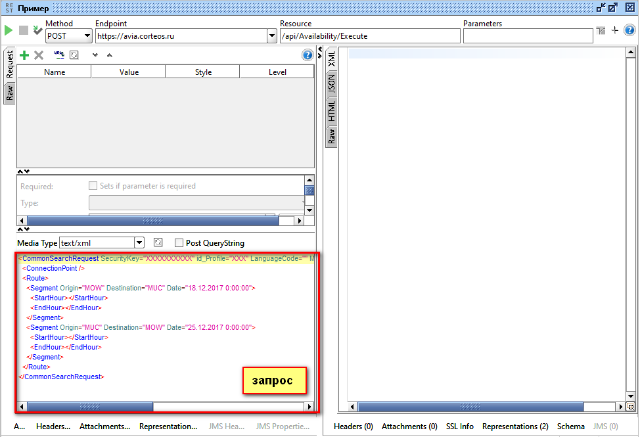The height and width of the screenshot is (437, 640).
Task: Expand the Endpoint dropdown arrow
Action: [272, 37]
